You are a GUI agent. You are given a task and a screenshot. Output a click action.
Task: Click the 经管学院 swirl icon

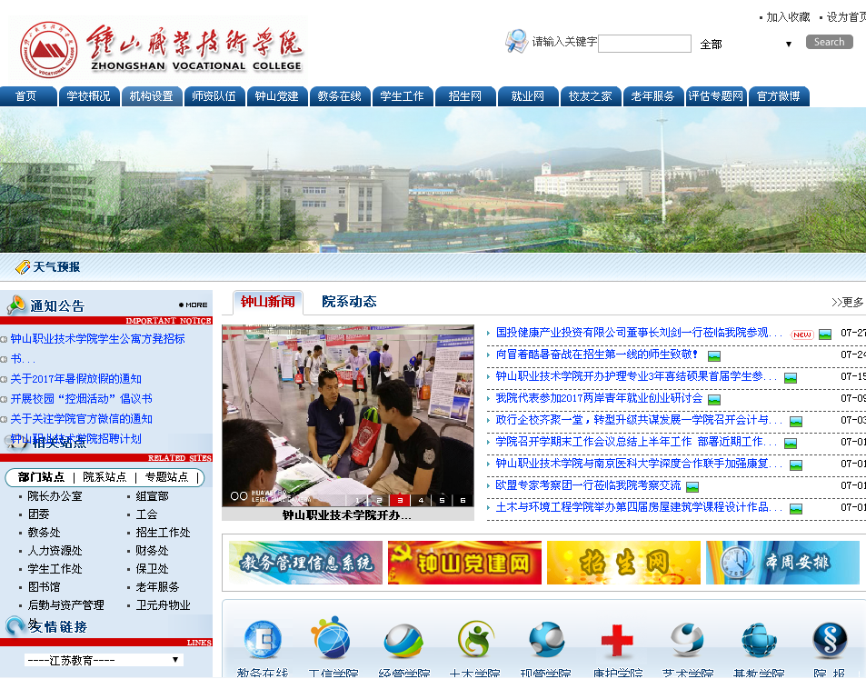point(403,640)
